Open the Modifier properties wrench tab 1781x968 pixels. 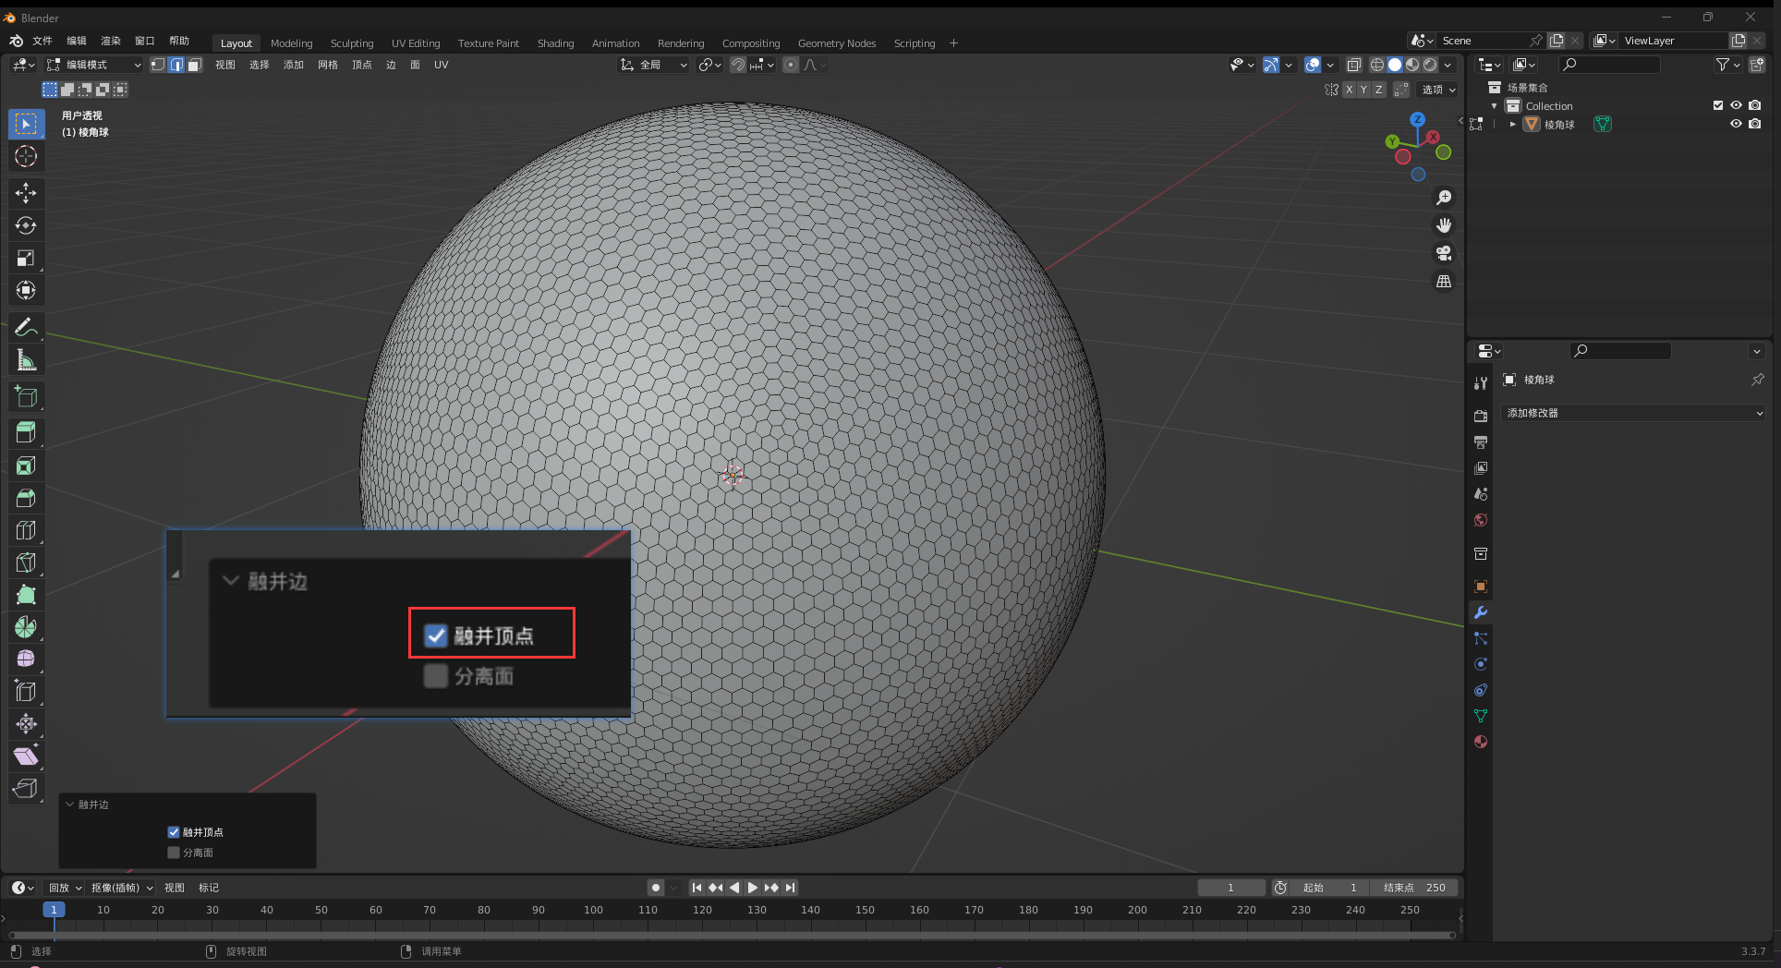1480,612
